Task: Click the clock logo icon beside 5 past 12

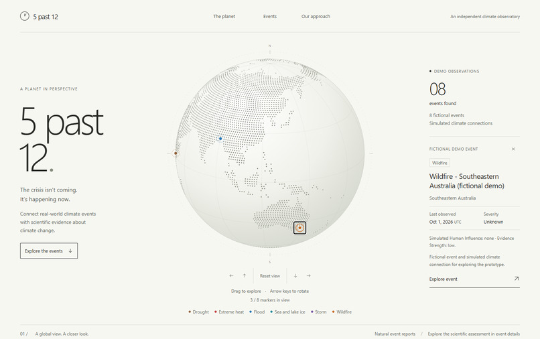Action: tap(24, 16)
